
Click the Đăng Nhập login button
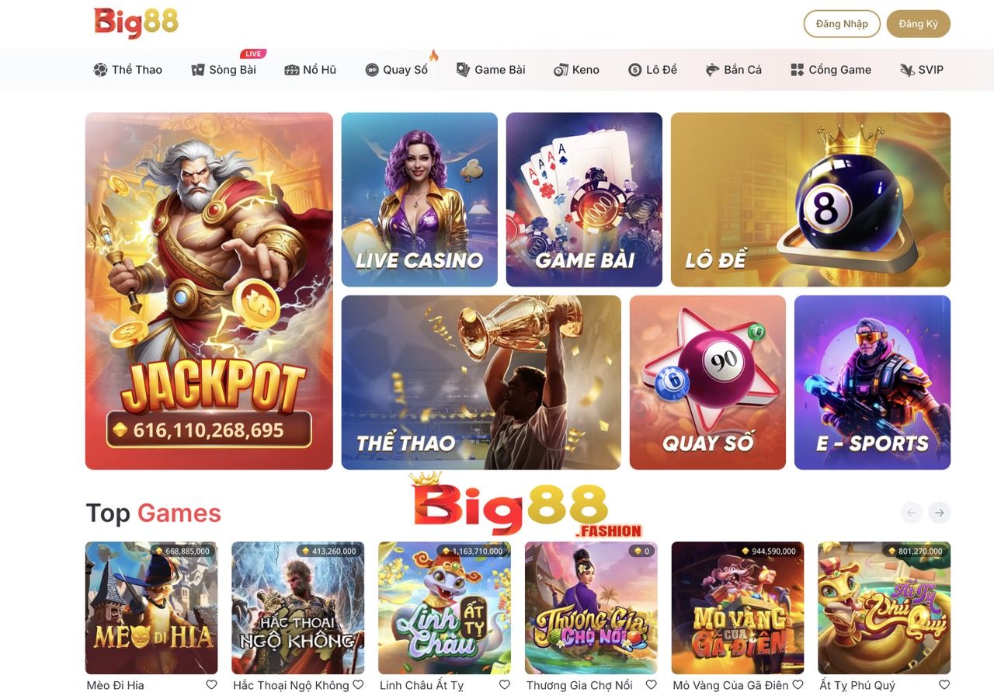(842, 24)
